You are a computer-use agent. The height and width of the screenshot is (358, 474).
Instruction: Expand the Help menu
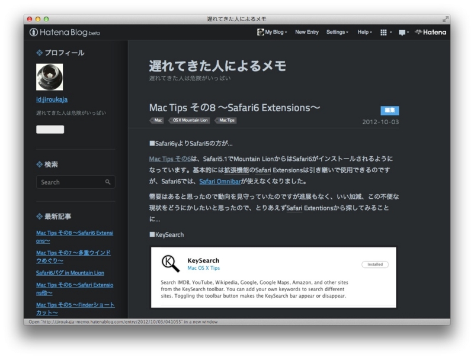364,32
